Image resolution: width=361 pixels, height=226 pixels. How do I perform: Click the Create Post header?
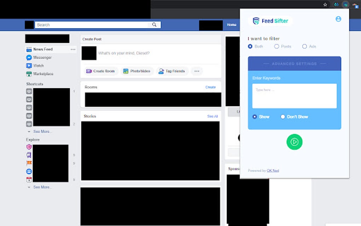(x=92, y=39)
